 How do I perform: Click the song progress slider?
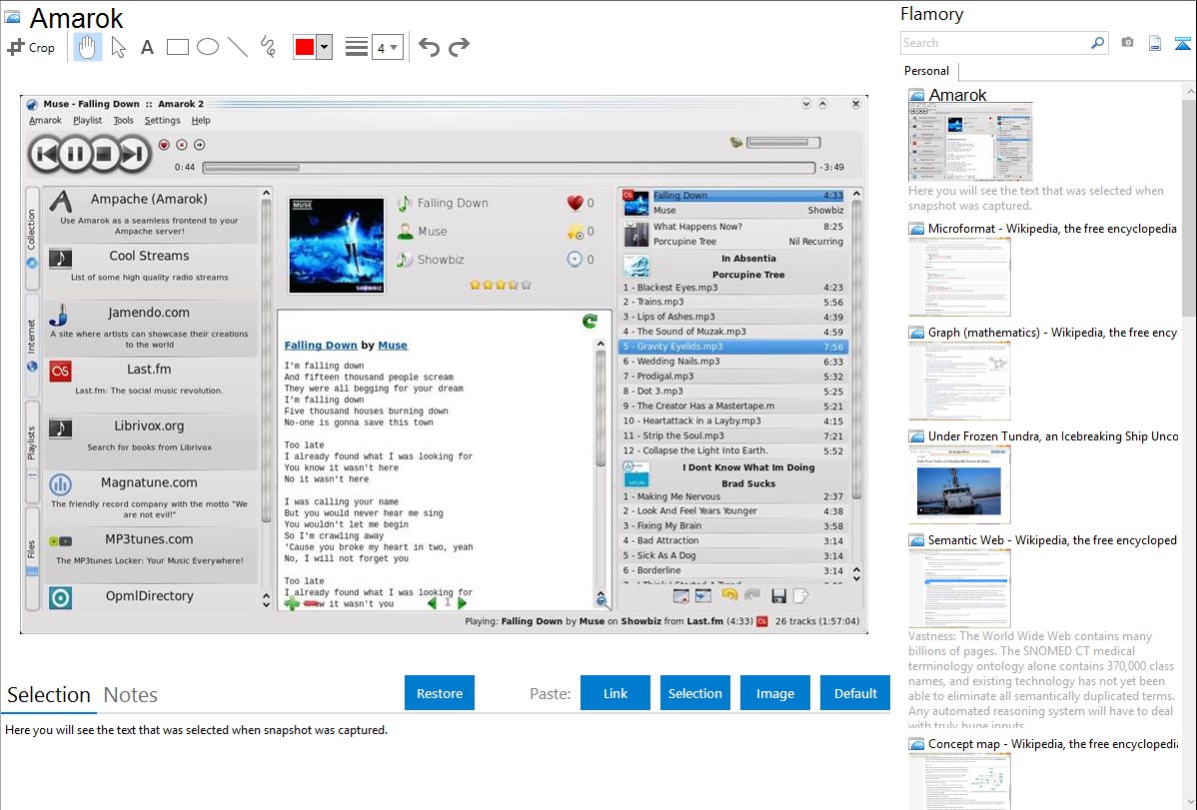coord(509,167)
